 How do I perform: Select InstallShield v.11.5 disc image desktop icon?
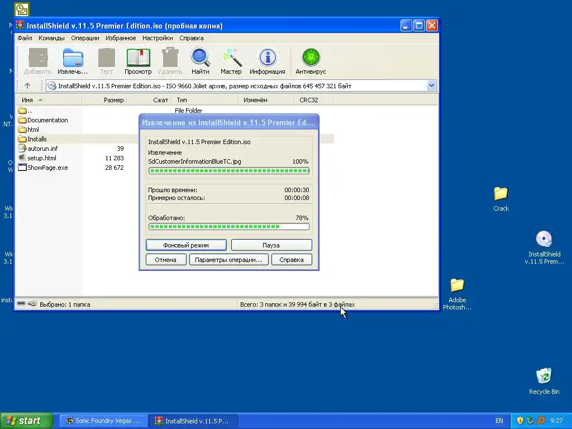pos(544,247)
